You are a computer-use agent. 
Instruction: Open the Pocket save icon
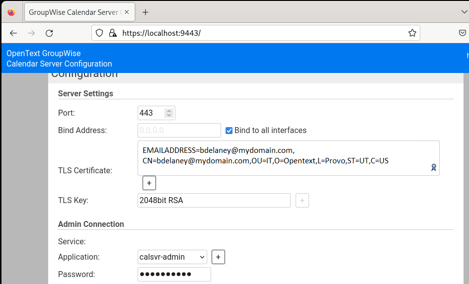coord(463,33)
